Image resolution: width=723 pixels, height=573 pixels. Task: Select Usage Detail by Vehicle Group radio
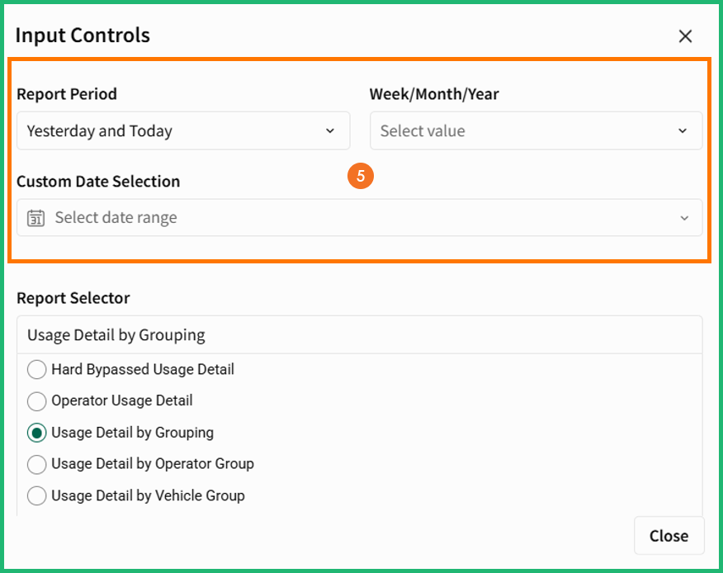click(x=36, y=496)
